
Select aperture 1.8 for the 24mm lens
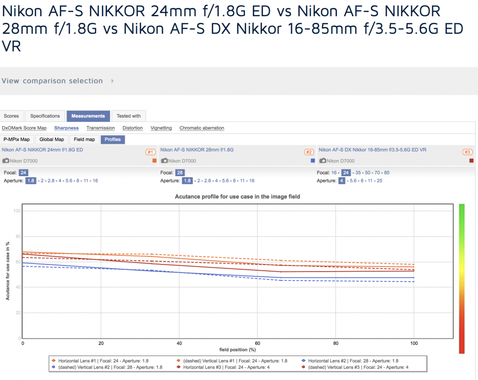point(31,180)
